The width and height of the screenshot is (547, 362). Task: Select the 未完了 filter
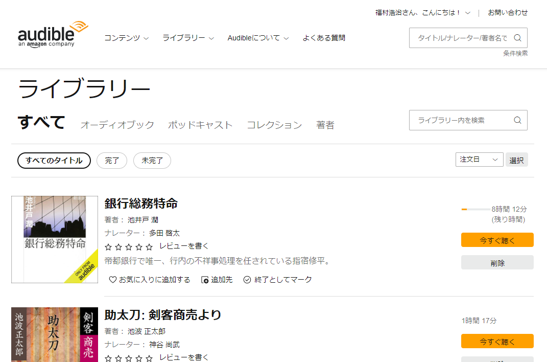(x=152, y=161)
